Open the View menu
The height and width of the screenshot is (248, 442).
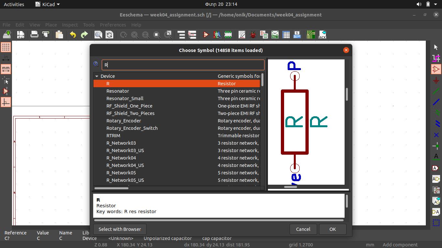(x=35, y=25)
